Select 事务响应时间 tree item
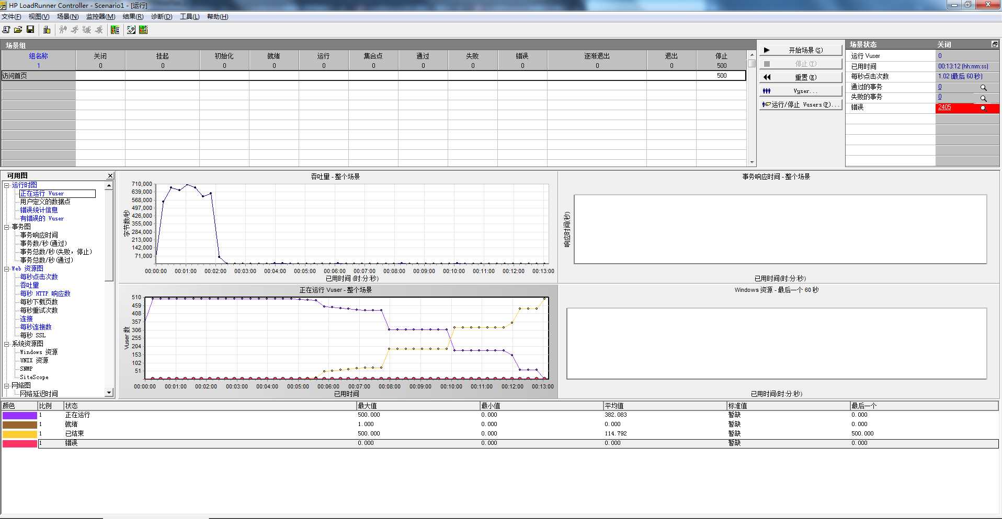The height and width of the screenshot is (519, 1002). pyautogui.click(x=39, y=235)
